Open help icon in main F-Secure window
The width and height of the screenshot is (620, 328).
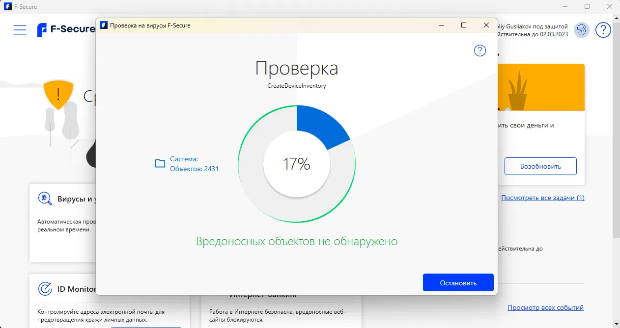(603, 30)
